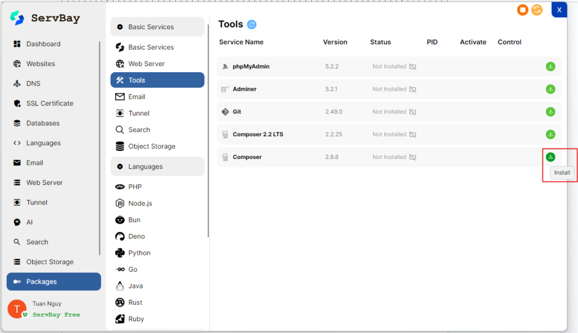Select PHP in the Languages list
The width and height of the screenshot is (578, 333).
click(135, 187)
